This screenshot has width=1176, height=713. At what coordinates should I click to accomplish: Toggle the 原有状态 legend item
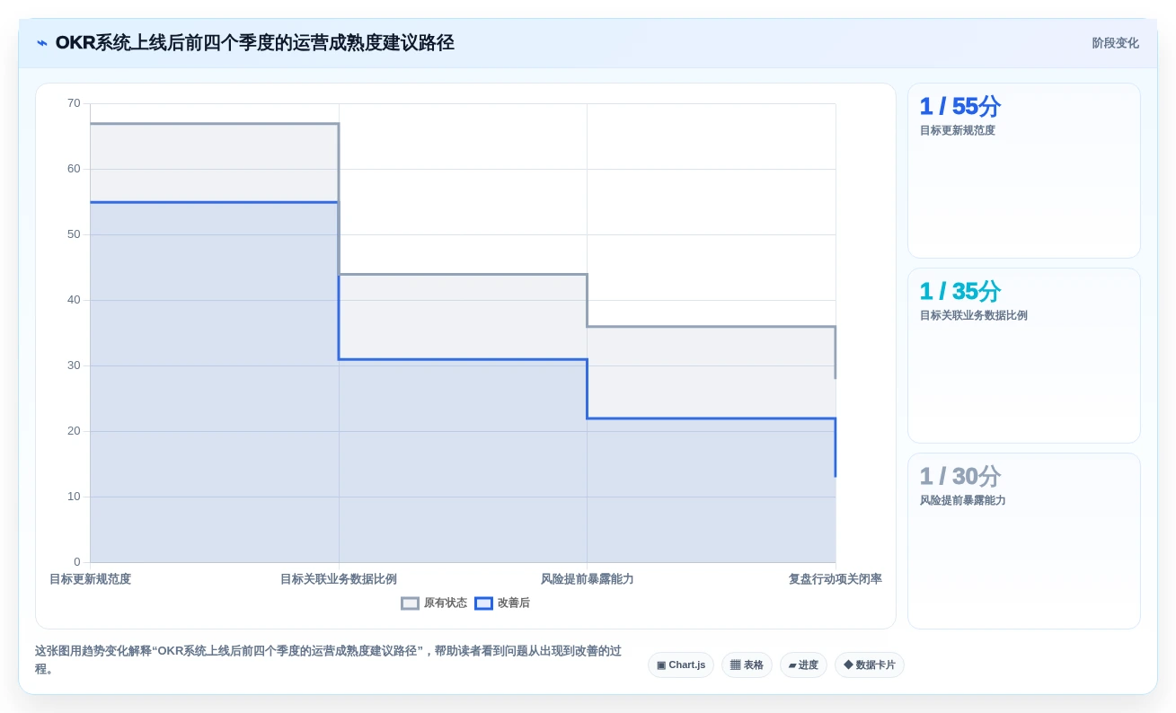tap(434, 603)
